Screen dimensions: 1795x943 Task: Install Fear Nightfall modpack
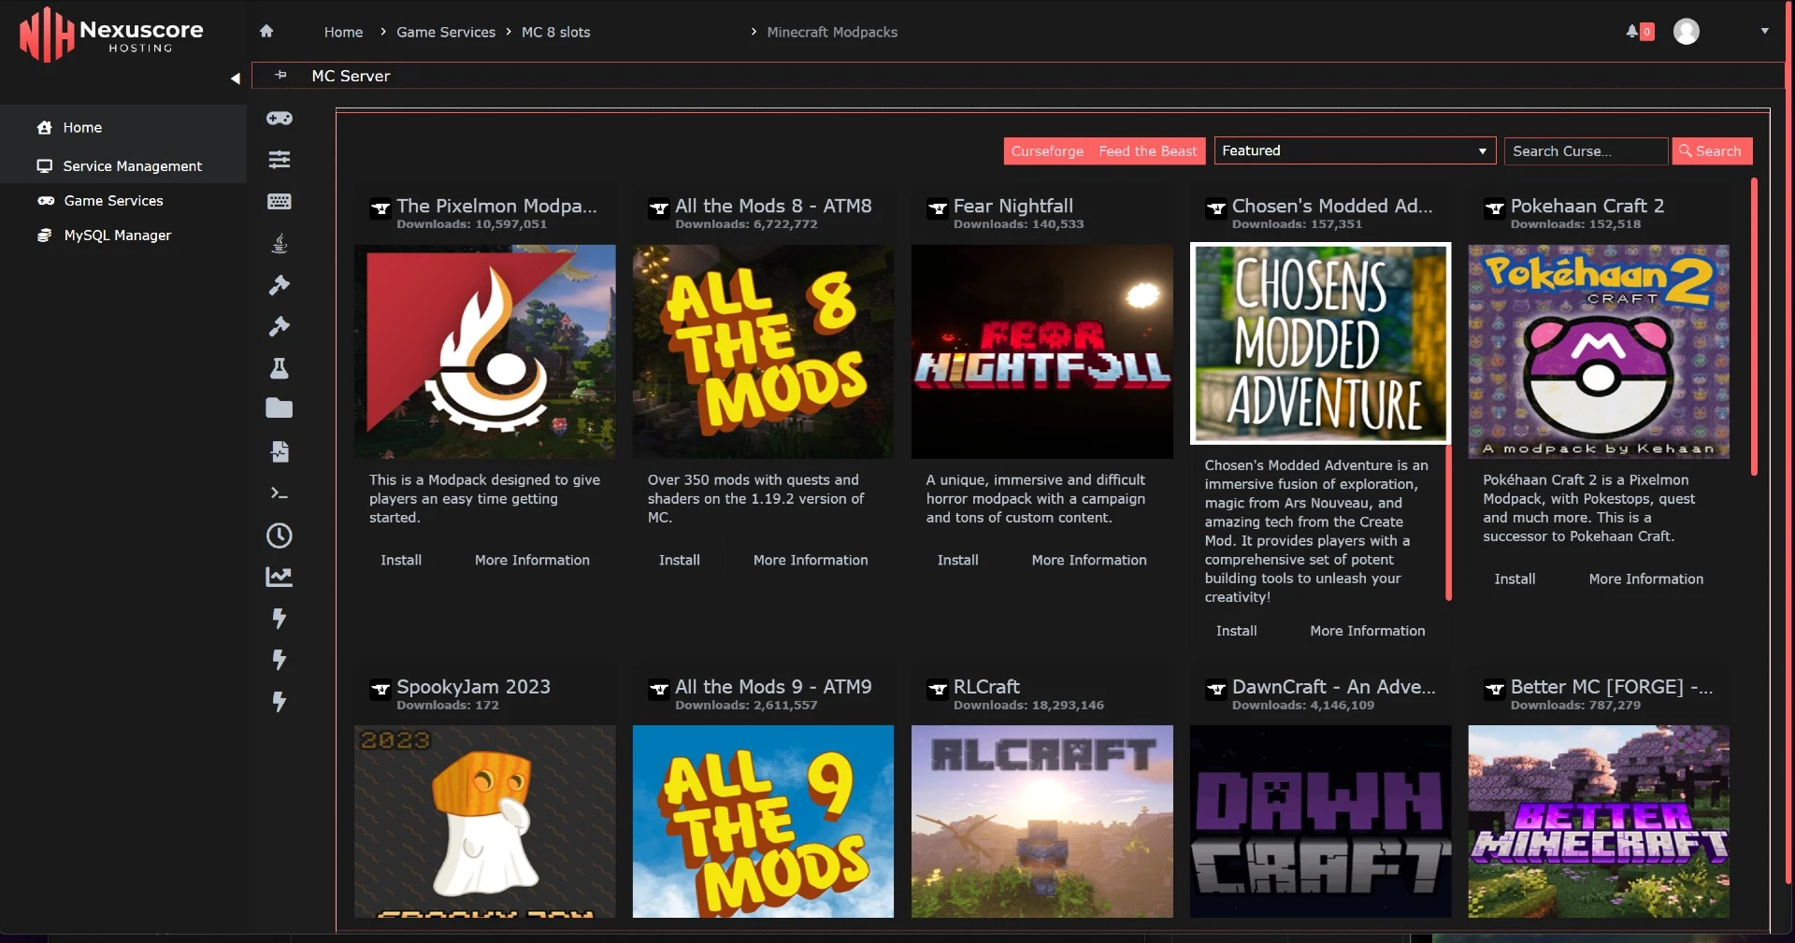point(958,560)
